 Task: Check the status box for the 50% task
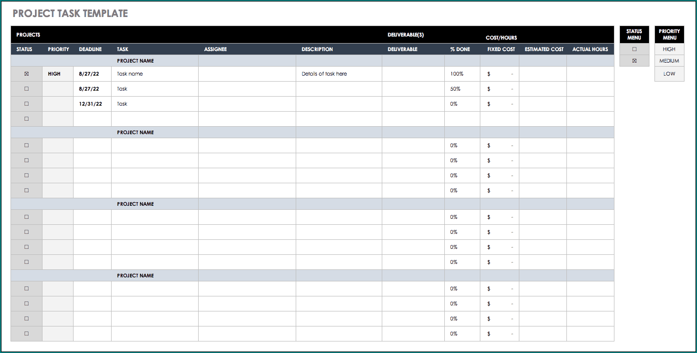tap(27, 89)
